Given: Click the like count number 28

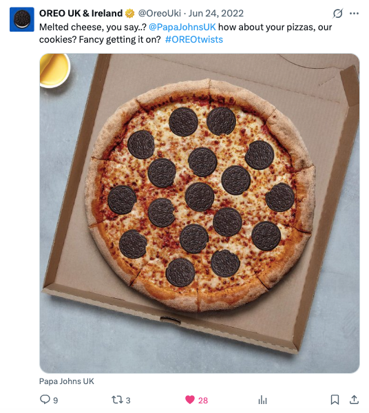Looking at the screenshot, I should (203, 401).
